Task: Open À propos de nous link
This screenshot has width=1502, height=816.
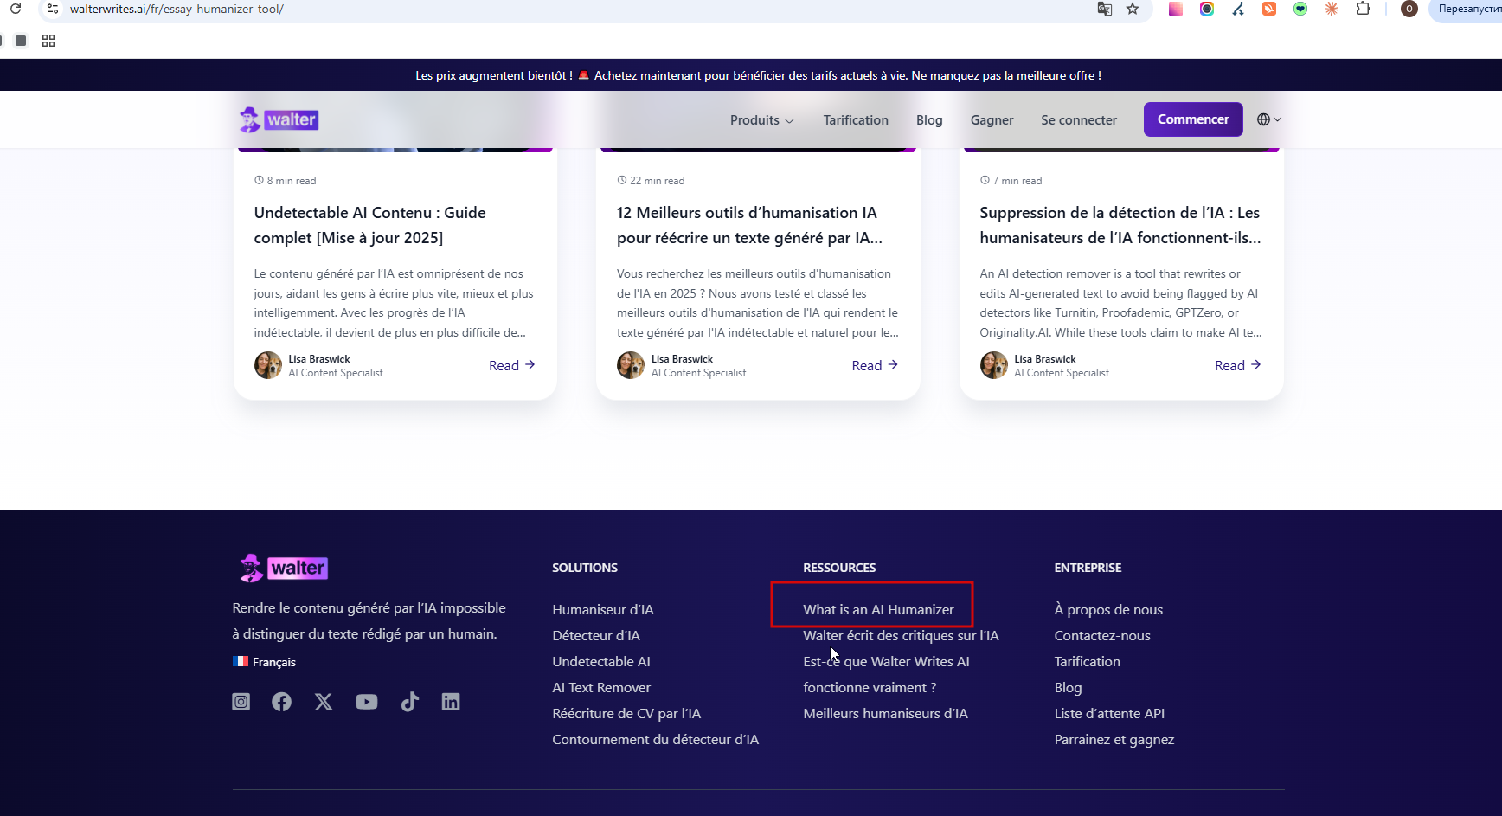Action: (x=1108, y=610)
